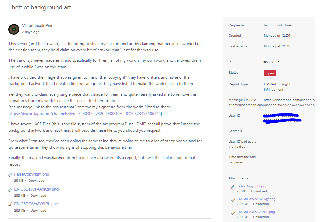Click the ticket Id "#6187035"

(272, 62)
